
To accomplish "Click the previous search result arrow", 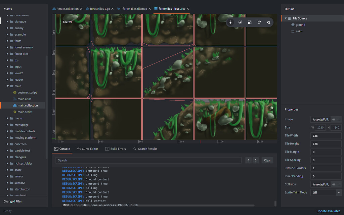I will click(248, 160).
